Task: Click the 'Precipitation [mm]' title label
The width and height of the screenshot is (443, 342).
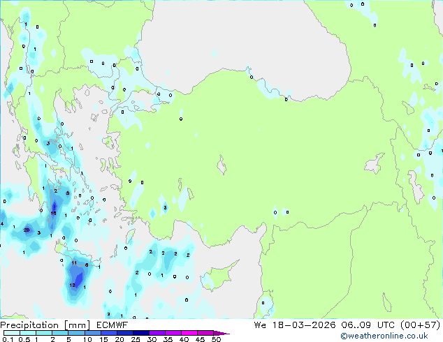Action: coord(45,325)
